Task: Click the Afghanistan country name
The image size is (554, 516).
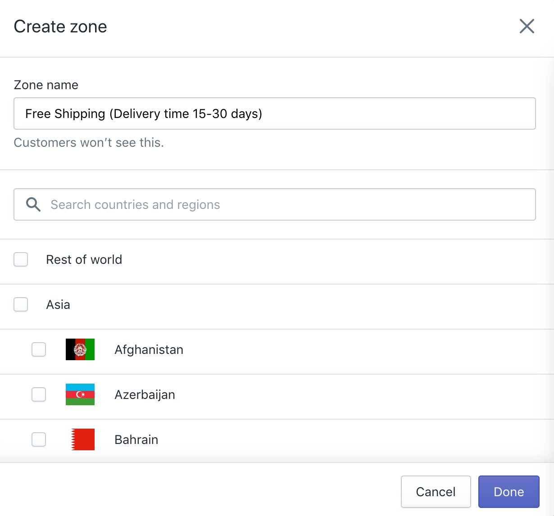Action: (149, 350)
